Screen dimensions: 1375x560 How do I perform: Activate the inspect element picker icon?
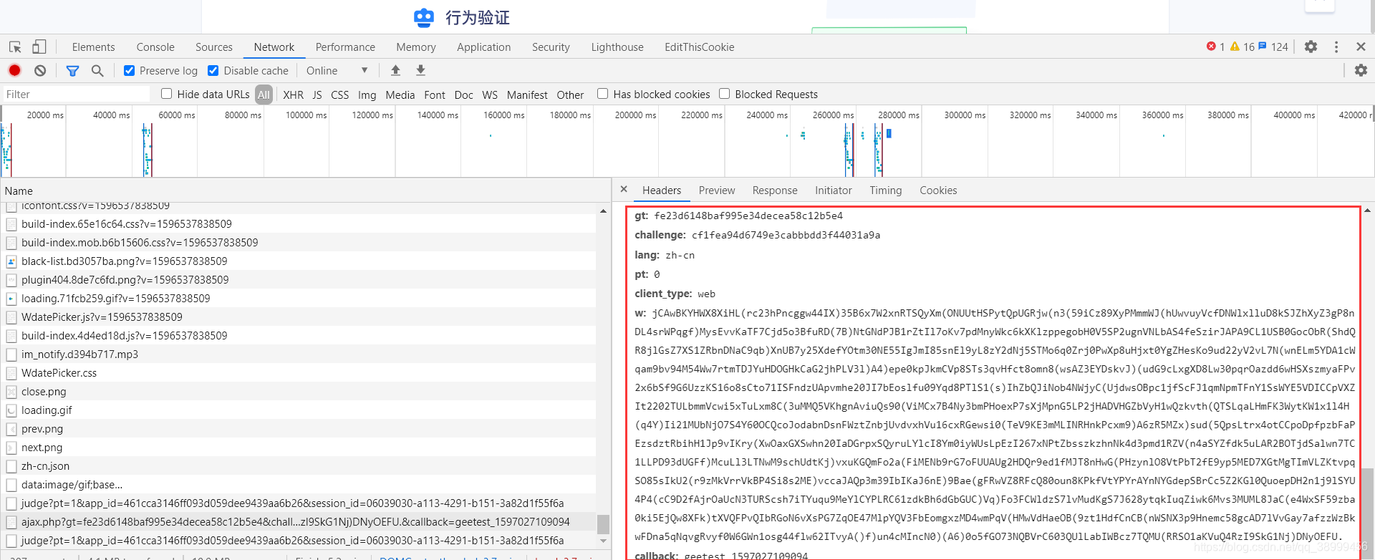click(x=15, y=47)
